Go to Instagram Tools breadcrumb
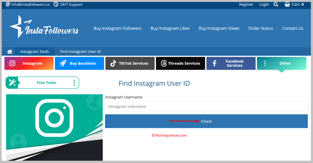The image size is (313, 163). click(x=35, y=51)
